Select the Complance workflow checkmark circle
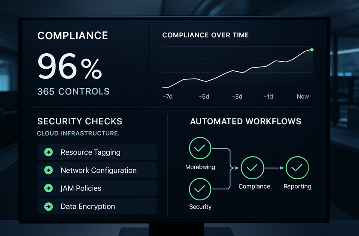The height and width of the screenshot is (236, 359). [253, 168]
